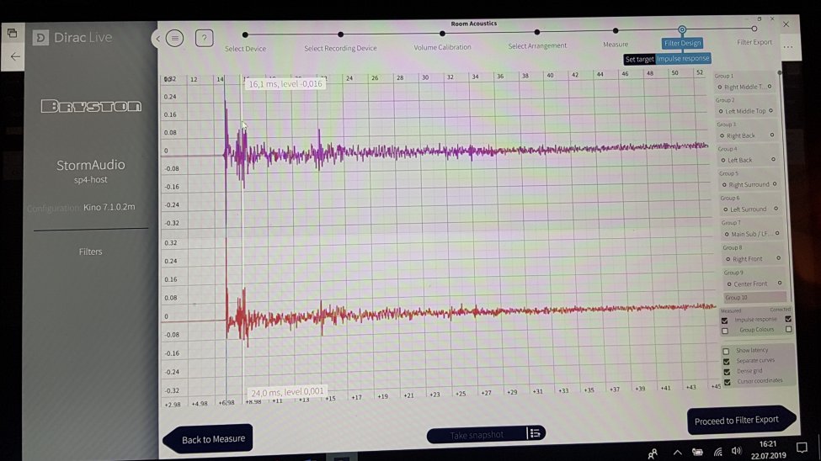This screenshot has width=821, height=461.
Task: Select the Right Middle T... group row
Action: [x=745, y=87]
